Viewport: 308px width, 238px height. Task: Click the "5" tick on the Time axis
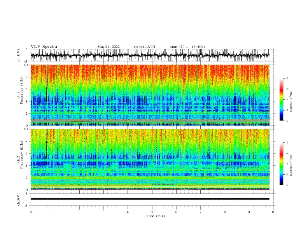click(152, 212)
